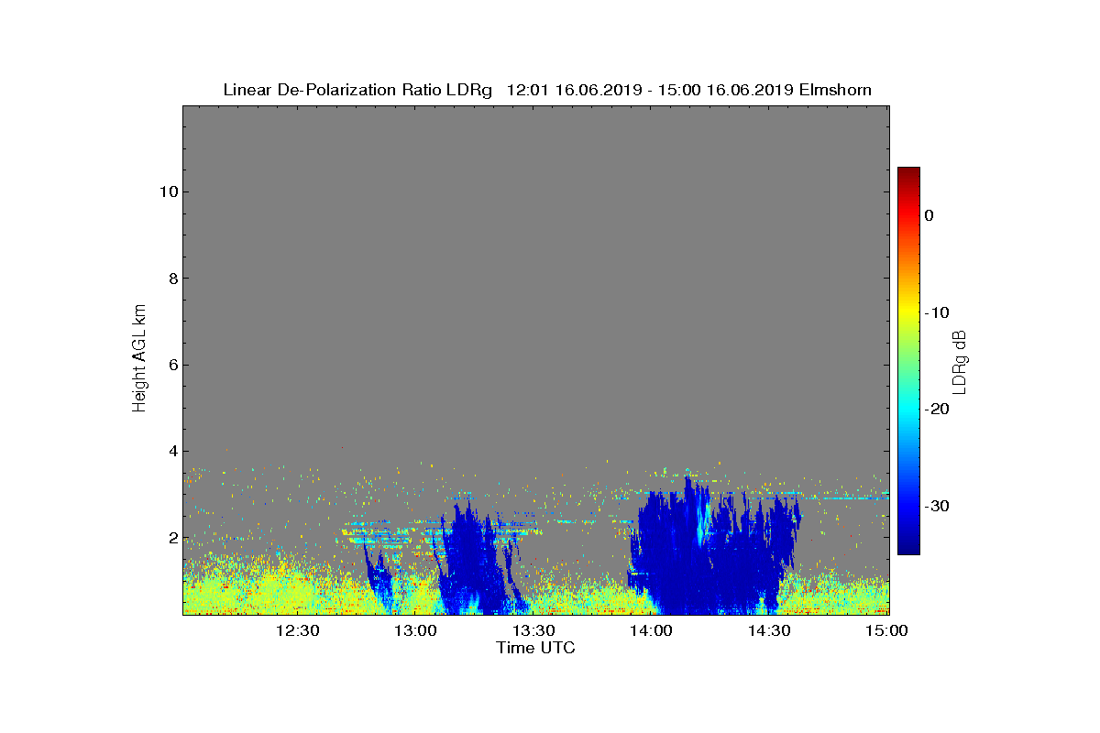Click the '12:30' time axis label
The image size is (1100, 733).
point(297,630)
